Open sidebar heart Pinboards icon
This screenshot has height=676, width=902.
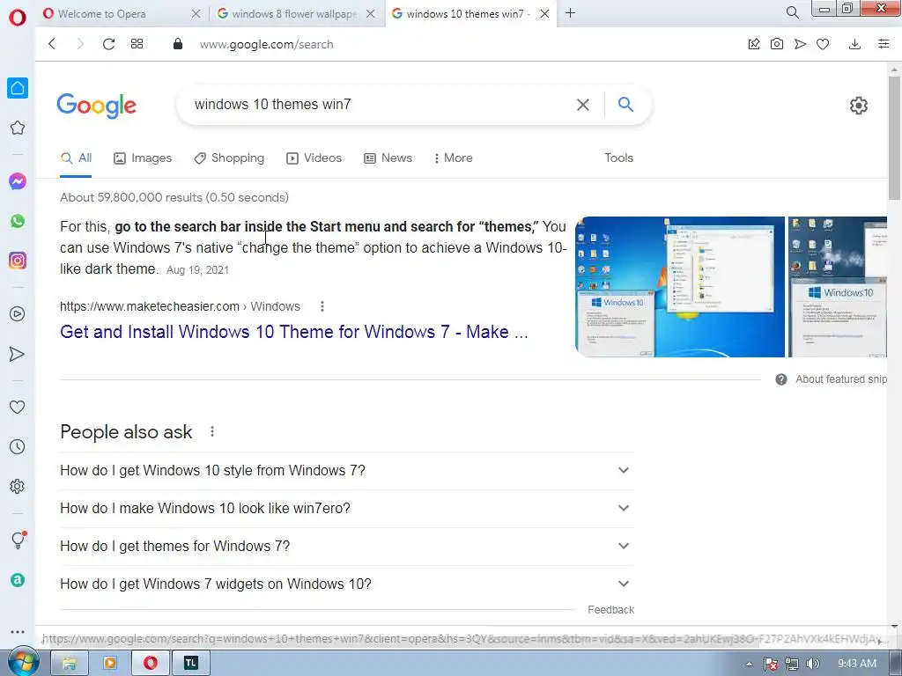point(18,407)
